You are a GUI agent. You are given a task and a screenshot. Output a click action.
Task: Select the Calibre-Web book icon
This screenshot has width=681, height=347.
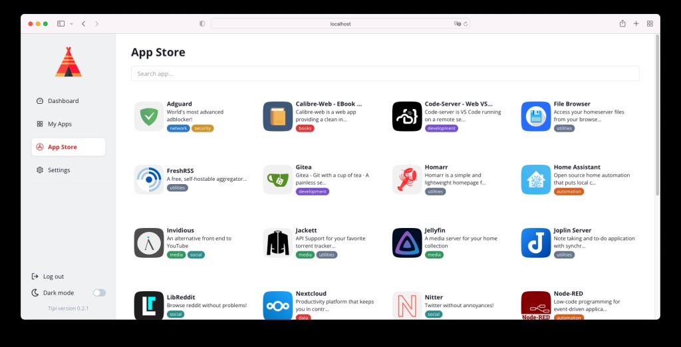[x=278, y=116]
